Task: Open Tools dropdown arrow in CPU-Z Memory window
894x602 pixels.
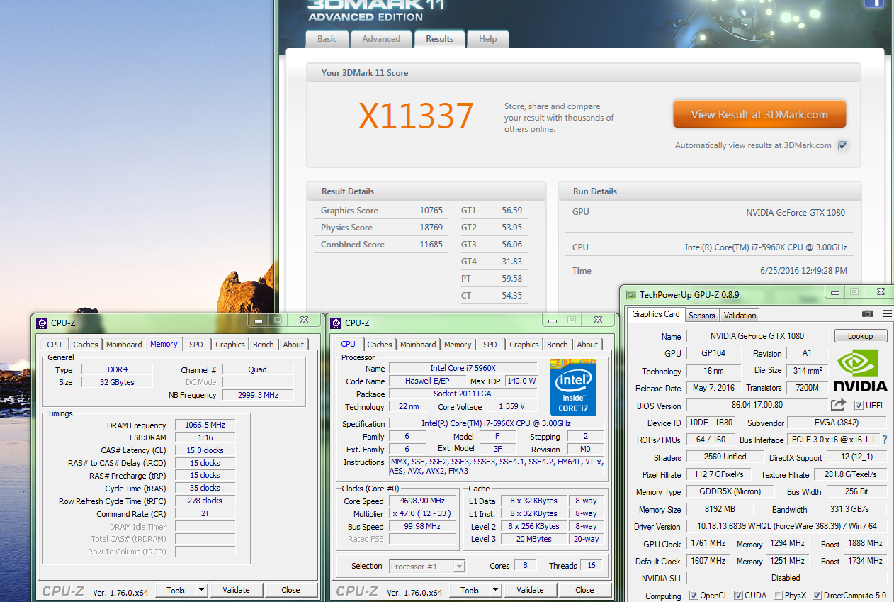Action: pos(201,590)
